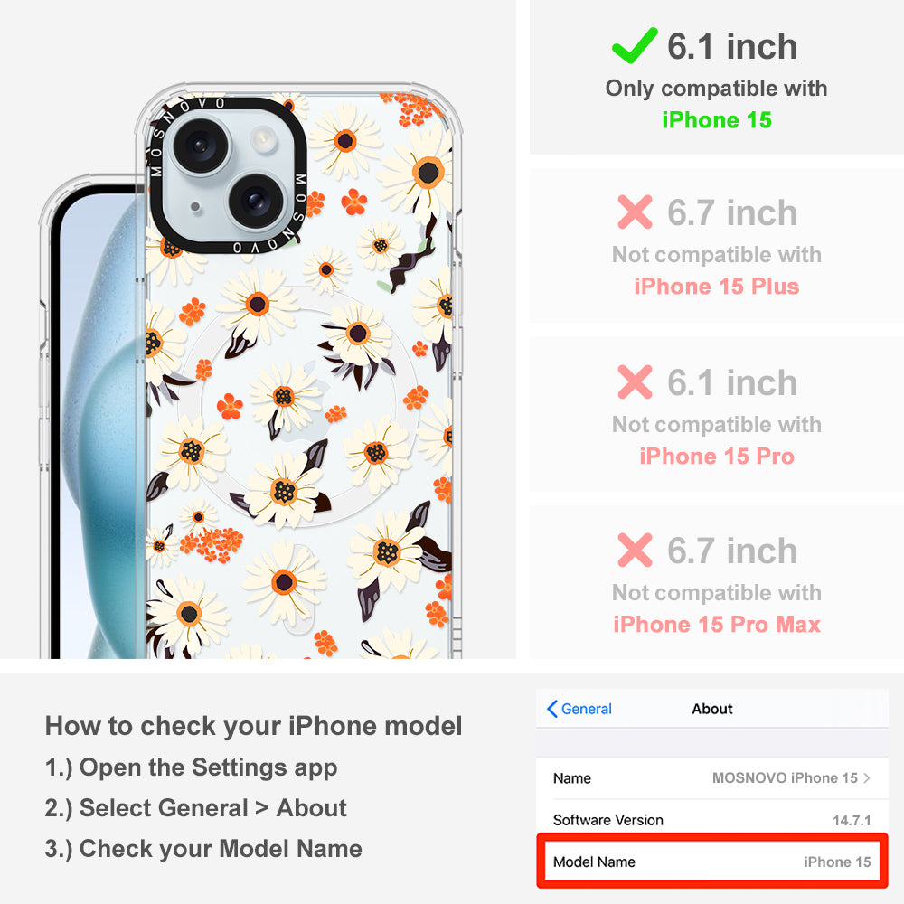This screenshot has height=904, width=904.
Task: Click the iPhone 15 Pro label
Action: [x=716, y=456]
